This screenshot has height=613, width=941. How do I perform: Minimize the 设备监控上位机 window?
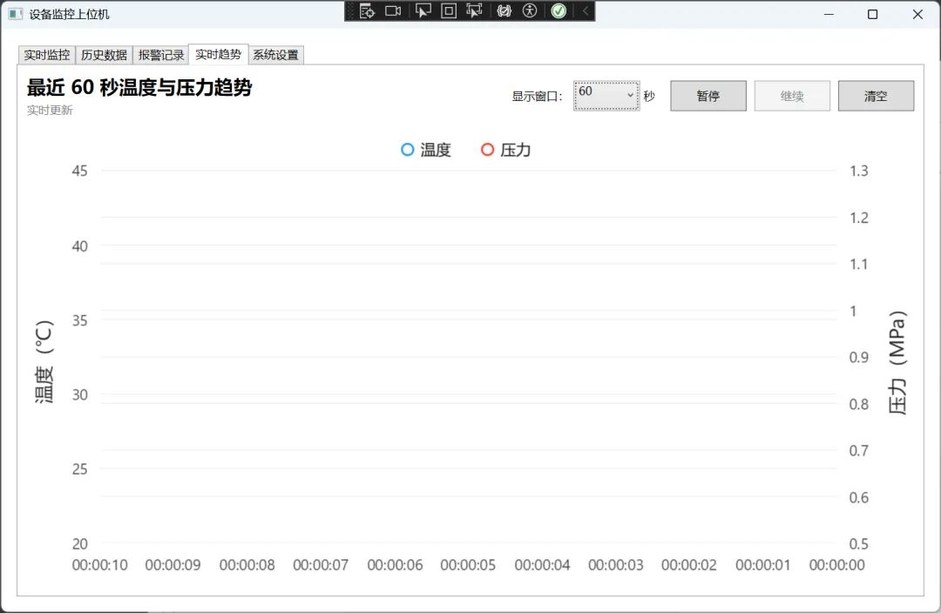click(829, 15)
